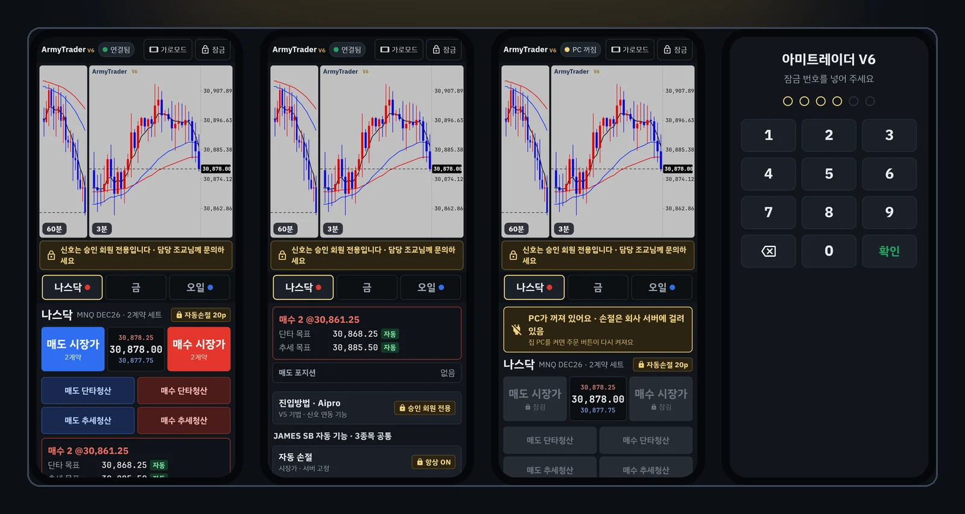Viewport: 965px width, 514px height.
Task: Tap 잠금 lock button in first phone
Action: (x=214, y=49)
